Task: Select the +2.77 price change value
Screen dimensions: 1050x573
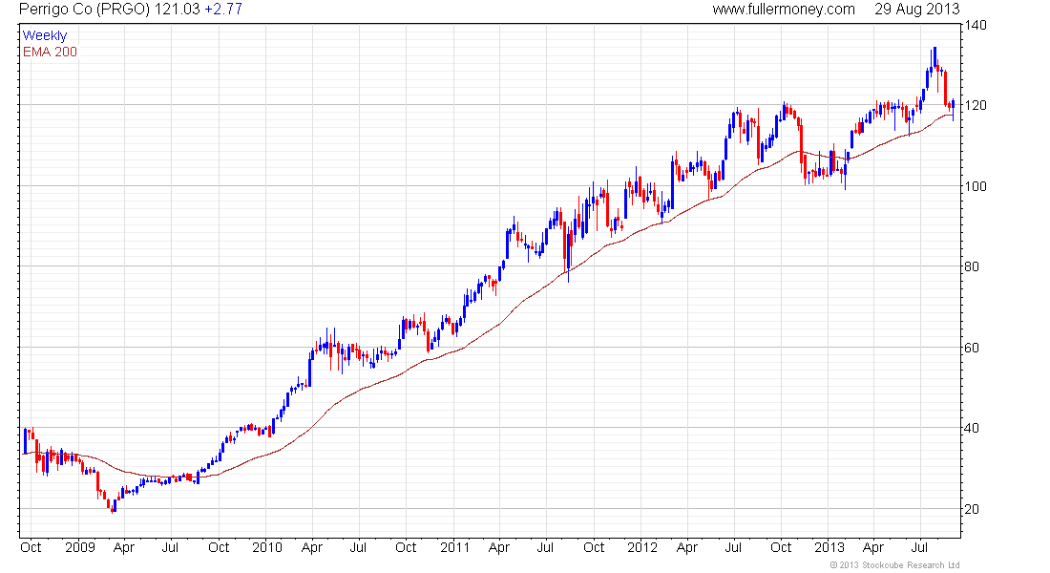Action: click(x=223, y=10)
